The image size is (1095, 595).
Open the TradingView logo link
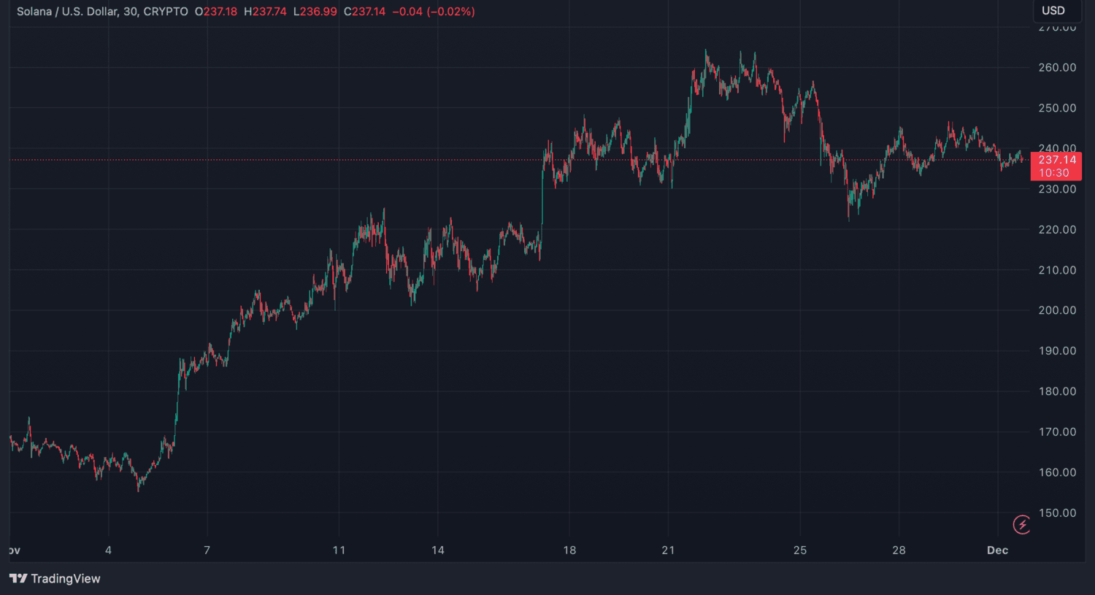(55, 579)
